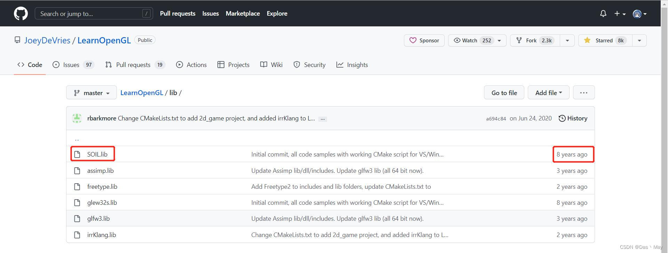Go up to the parent directory (..)
The width and height of the screenshot is (668, 253).
pyautogui.click(x=77, y=139)
